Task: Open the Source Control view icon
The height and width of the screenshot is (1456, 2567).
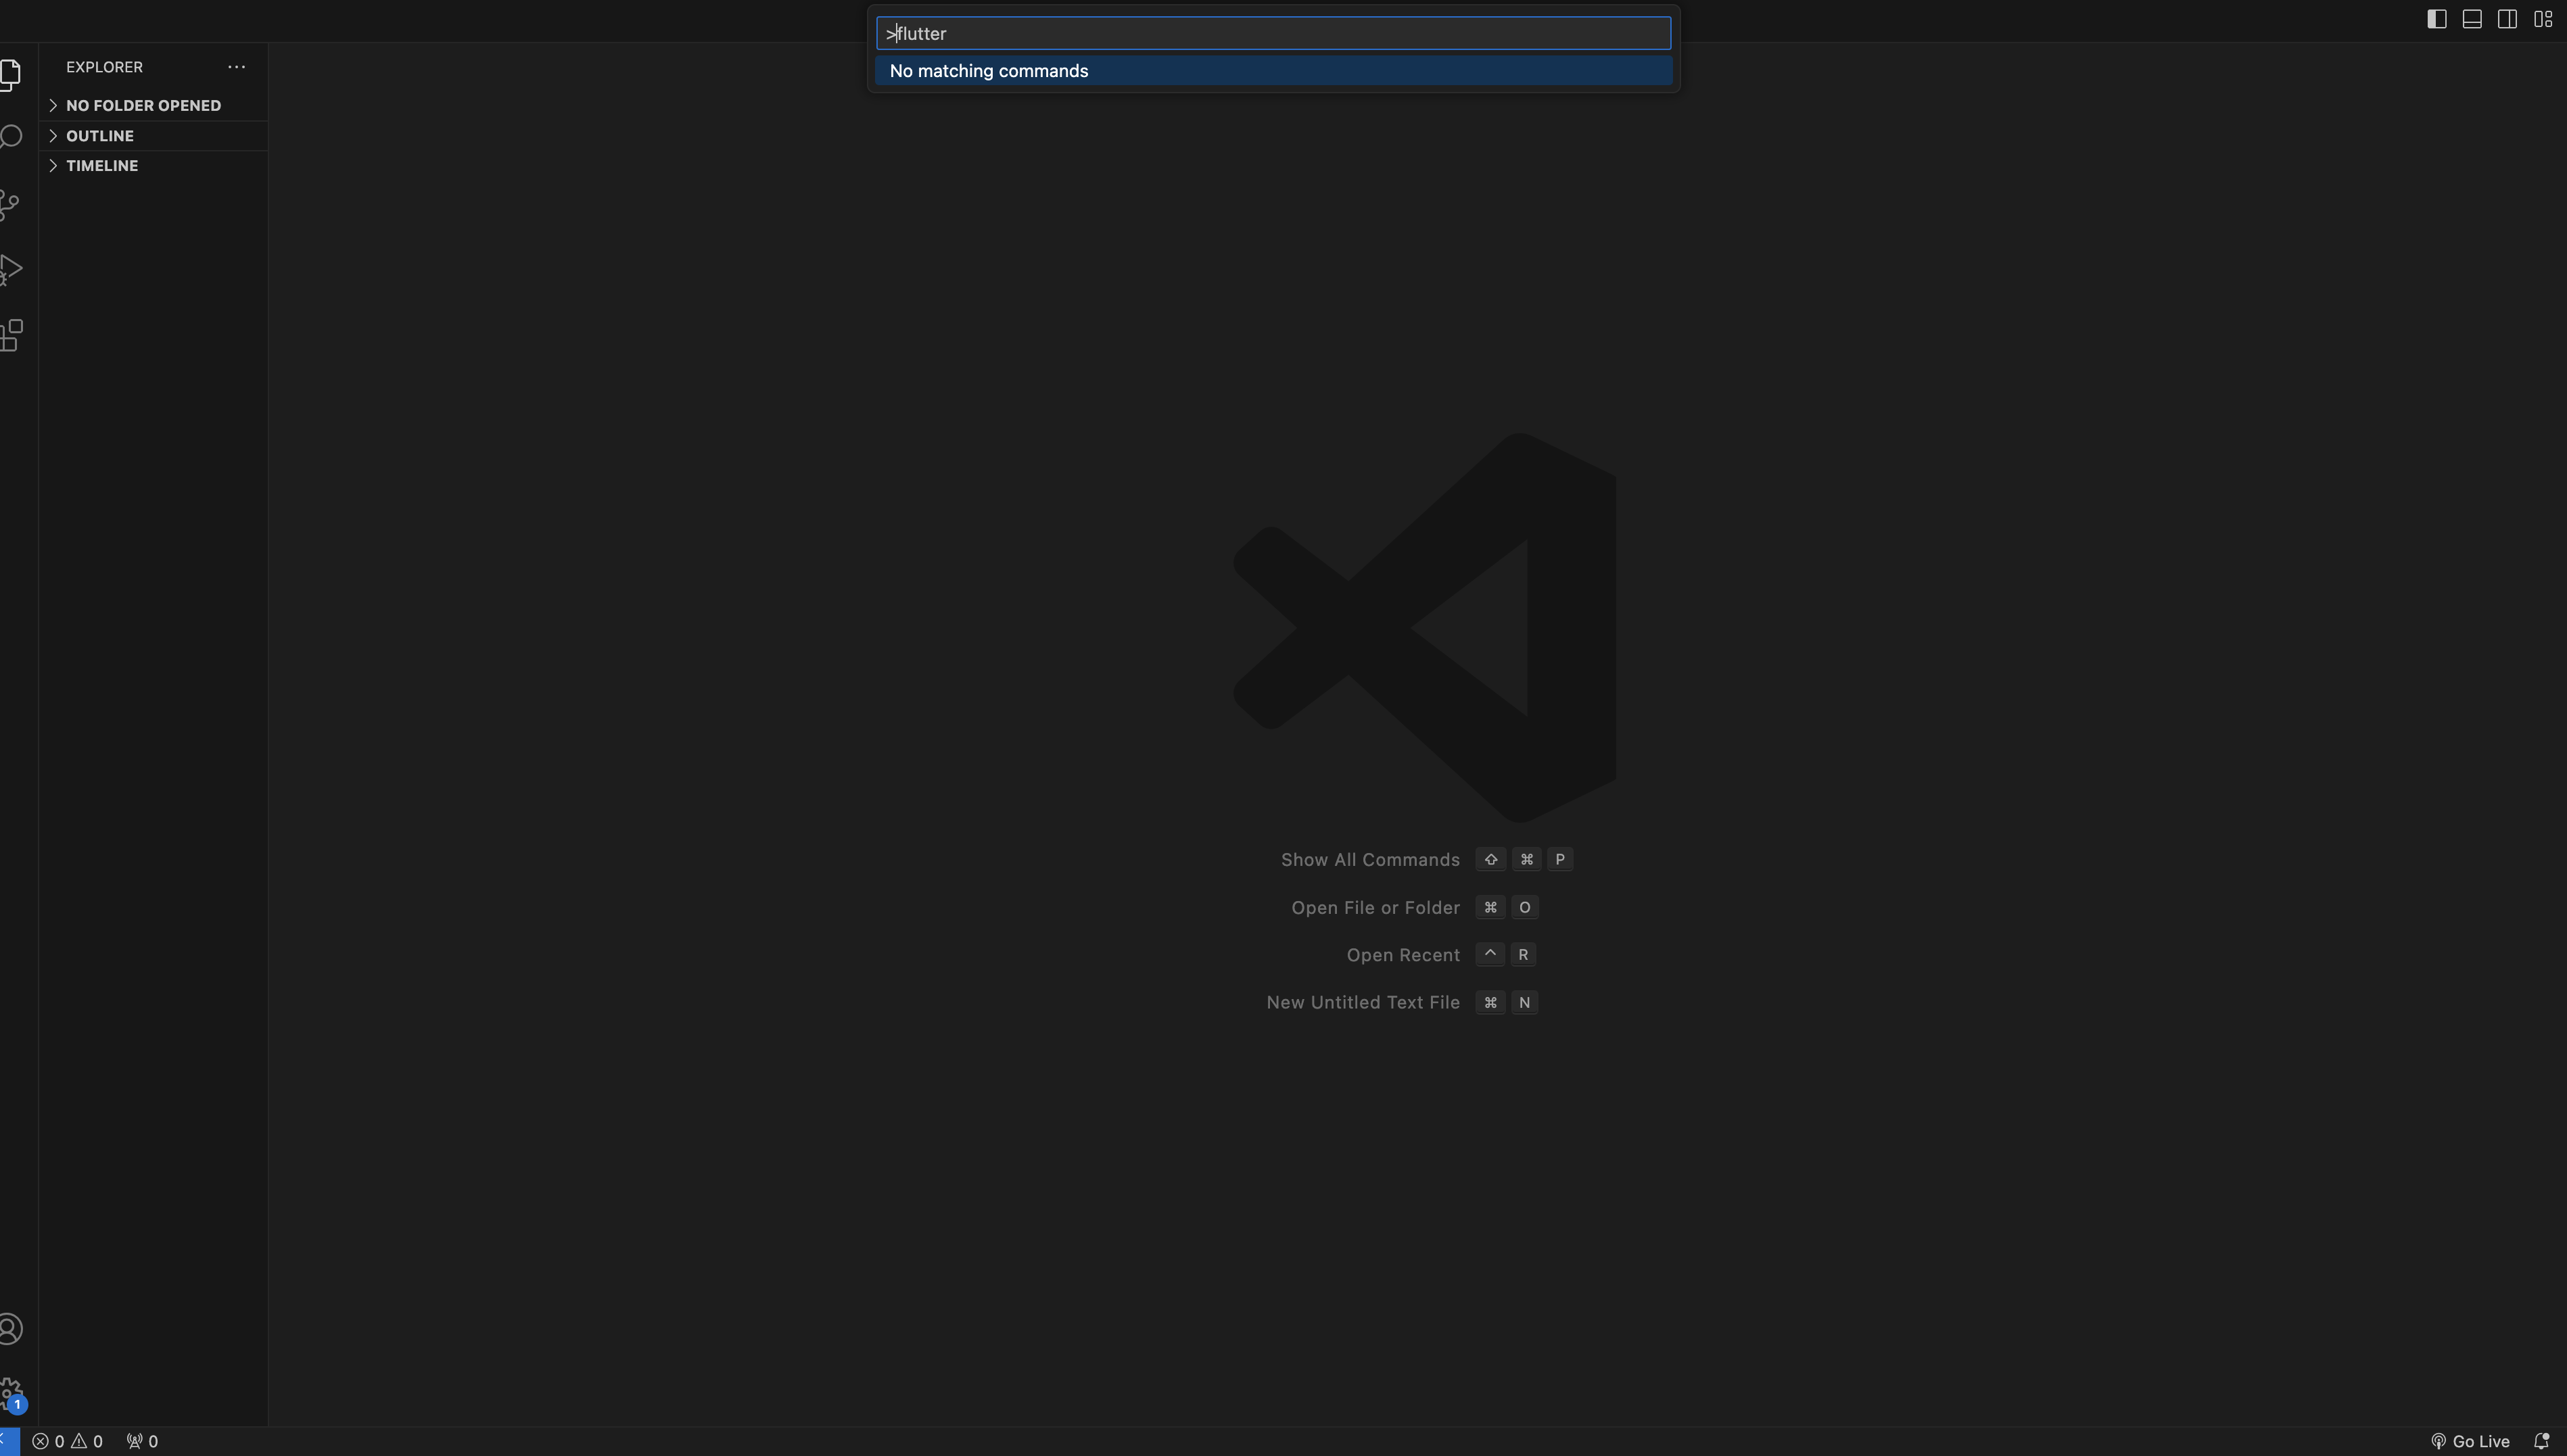Action: (10, 205)
